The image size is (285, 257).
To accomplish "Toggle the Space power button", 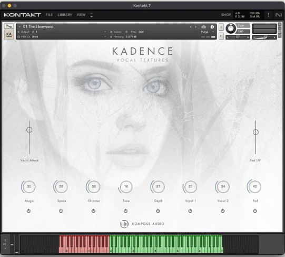I will click(x=61, y=211).
